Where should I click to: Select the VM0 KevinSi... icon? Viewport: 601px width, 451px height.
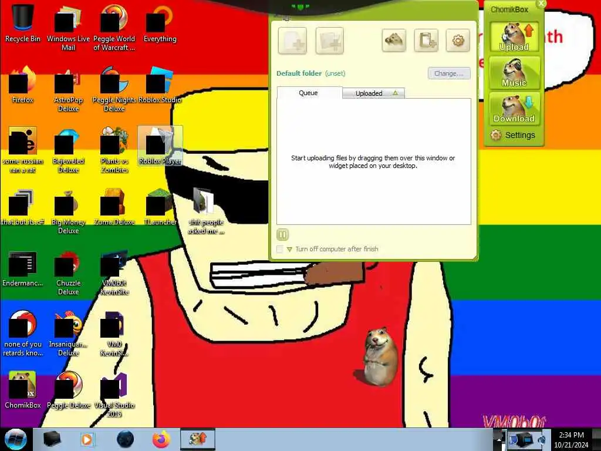(x=114, y=333)
